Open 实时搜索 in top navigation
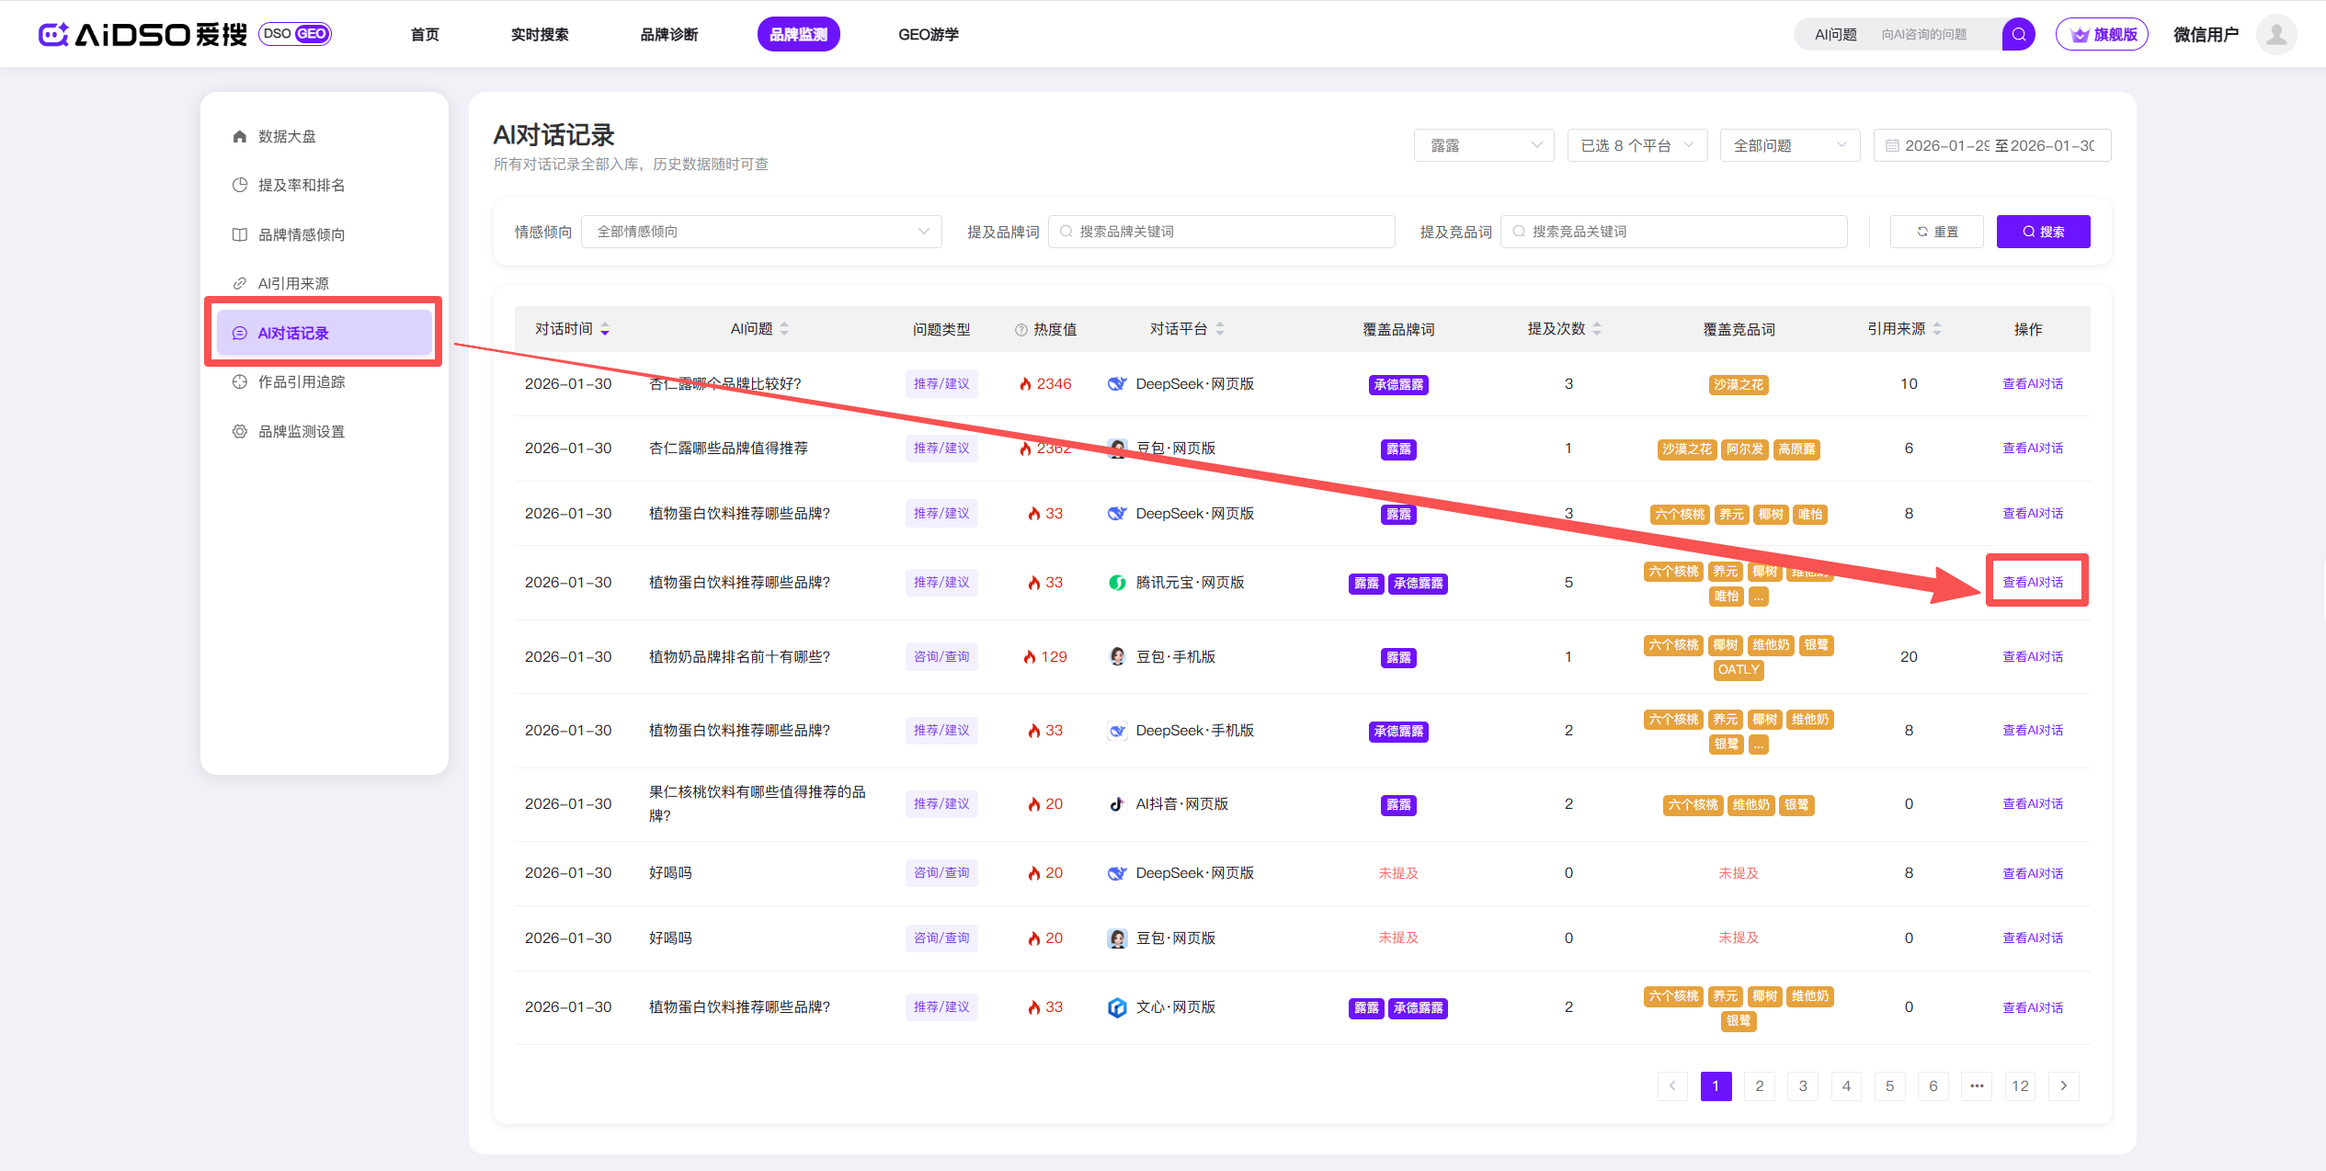The image size is (2326, 1171). (x=540, y=35)
